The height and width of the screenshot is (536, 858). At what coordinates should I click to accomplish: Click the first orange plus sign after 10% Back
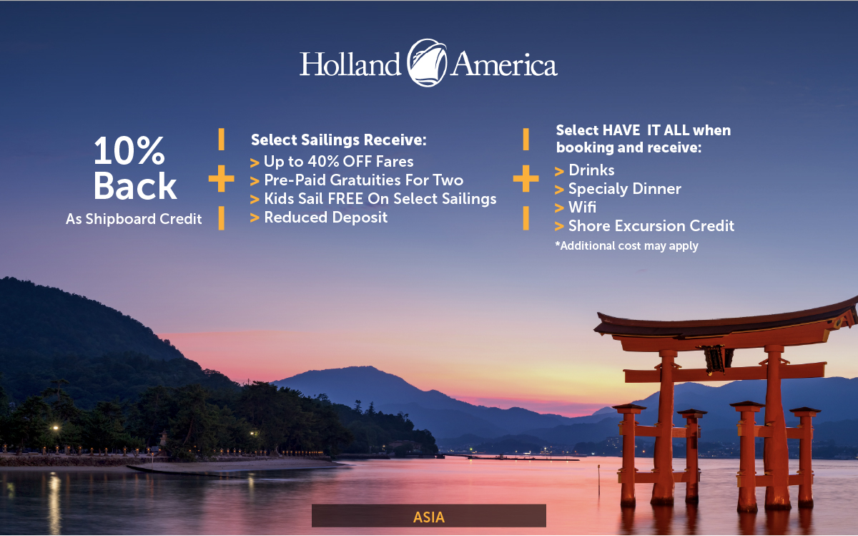point(221,179)
